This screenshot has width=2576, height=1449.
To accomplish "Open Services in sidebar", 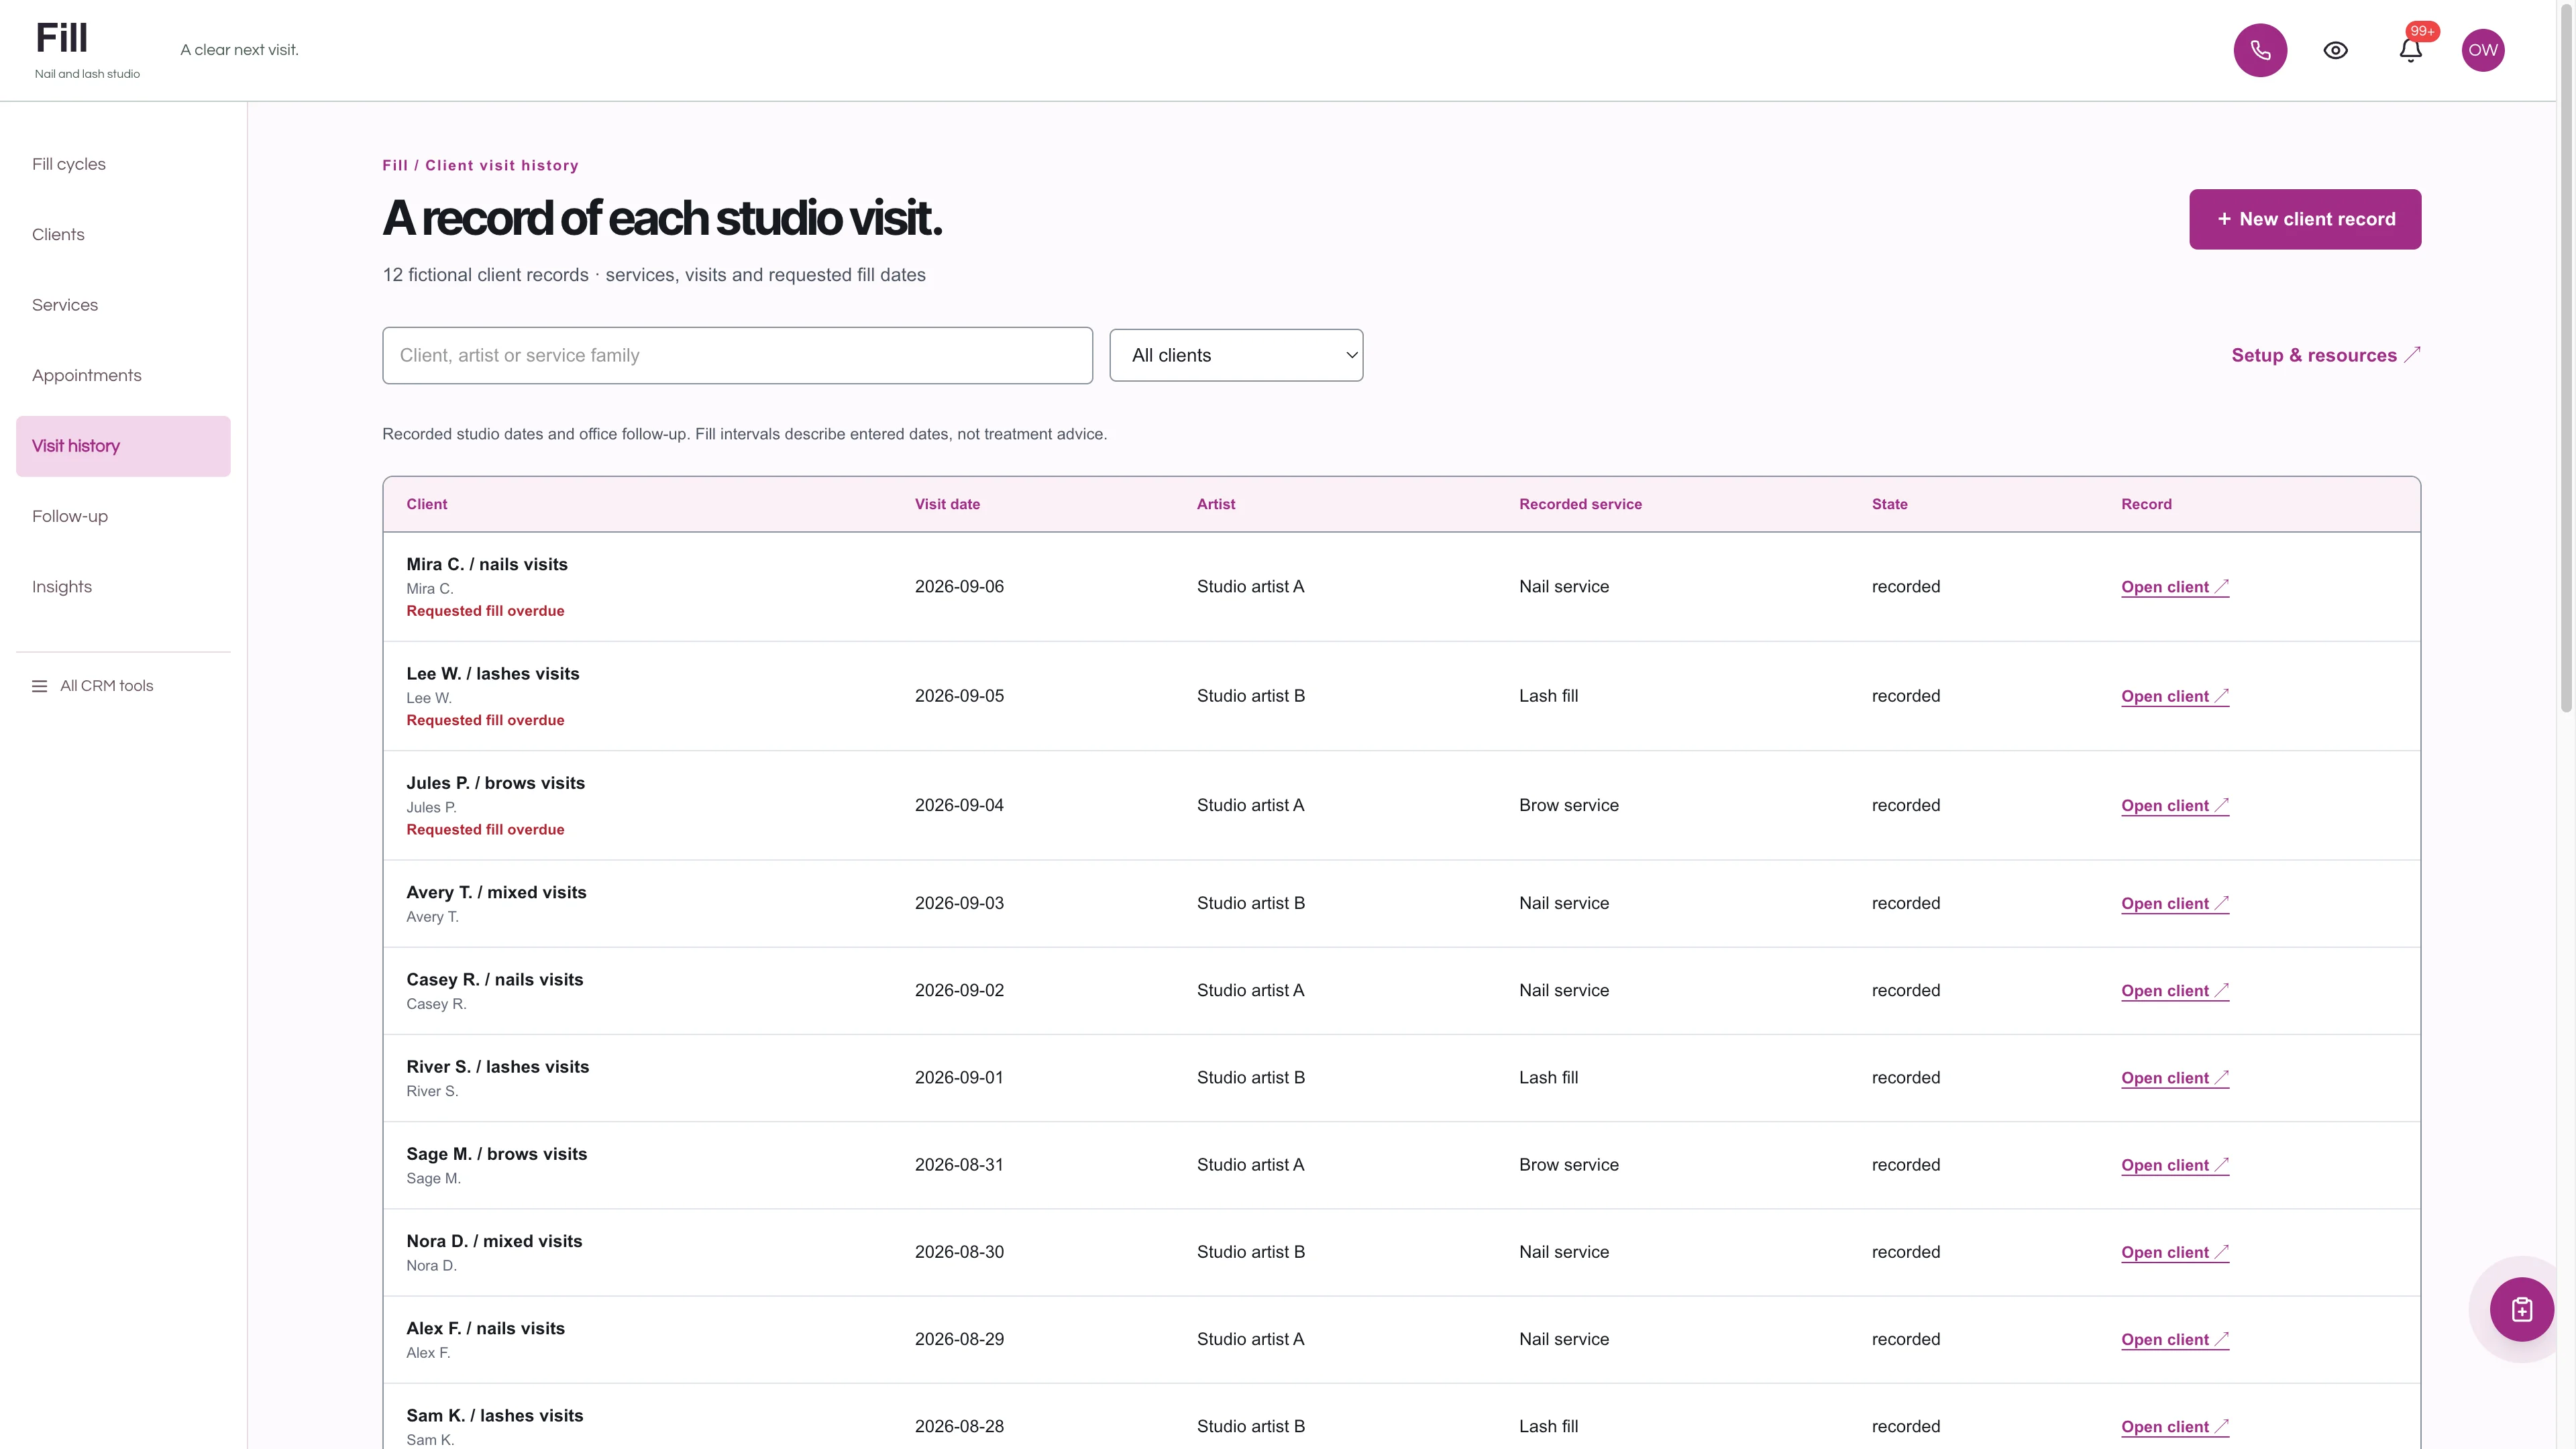I will tap(123, 305).
